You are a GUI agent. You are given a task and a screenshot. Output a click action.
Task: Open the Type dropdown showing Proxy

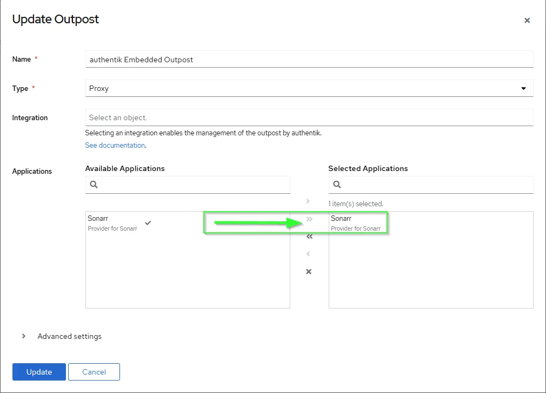point(309,89)
